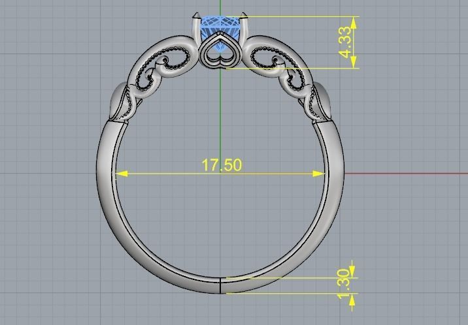Image resolution: width=468 pixels, height=325 pixels.
Task: Click the left prong of the stone setting
Action: click(197, 29)
